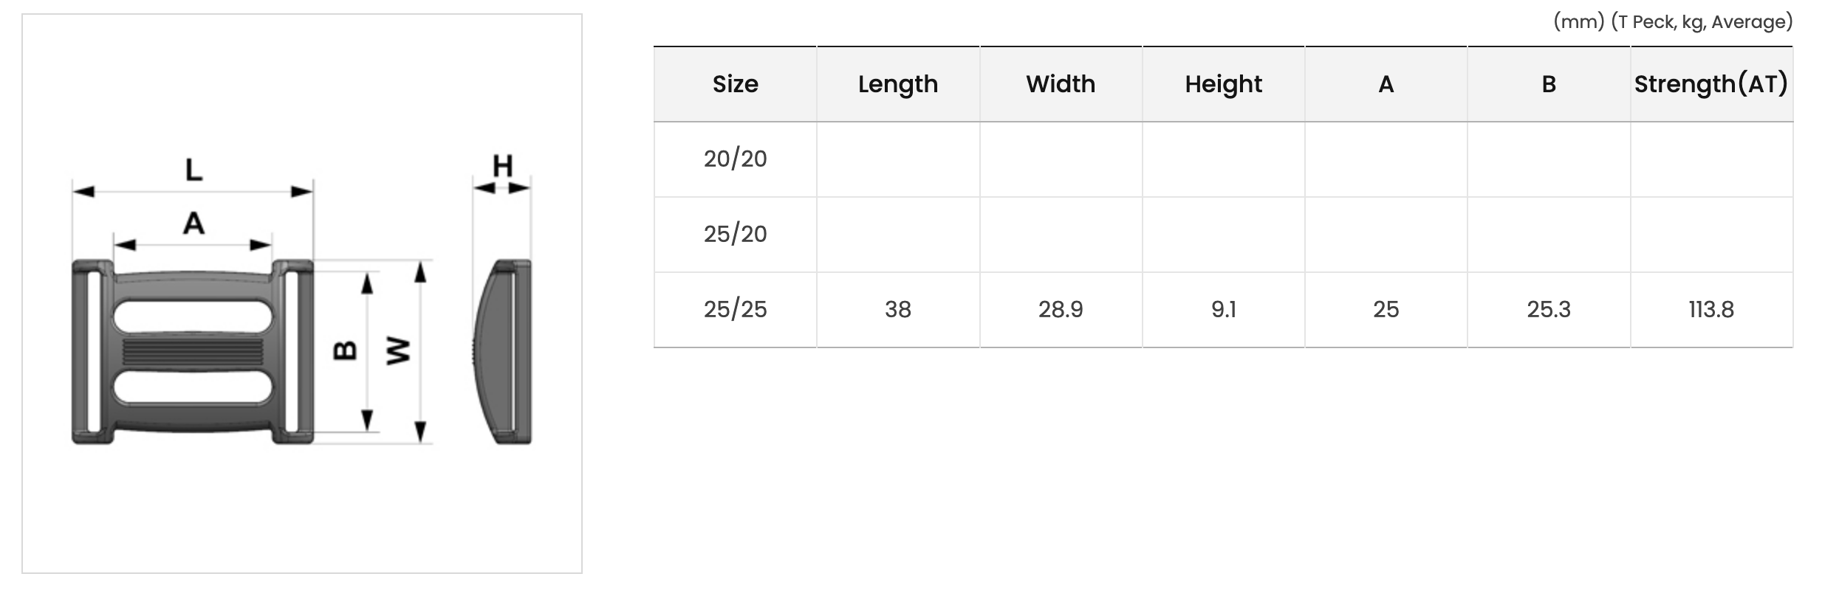Image resolution: width=1839 pixels, height=599 pixels.
Task: Select the column header labeled A
Action: coord(1386,84)
